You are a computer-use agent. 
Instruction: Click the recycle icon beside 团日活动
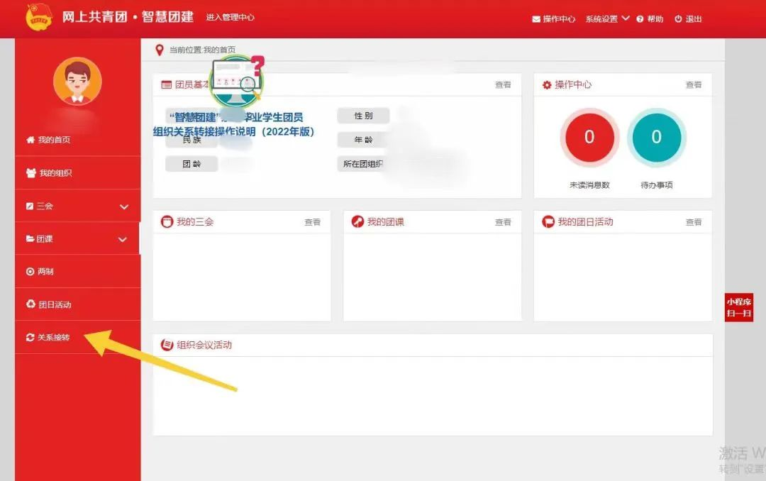30,304
